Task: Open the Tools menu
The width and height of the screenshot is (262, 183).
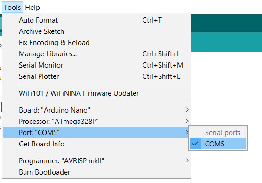Action: 12,8
